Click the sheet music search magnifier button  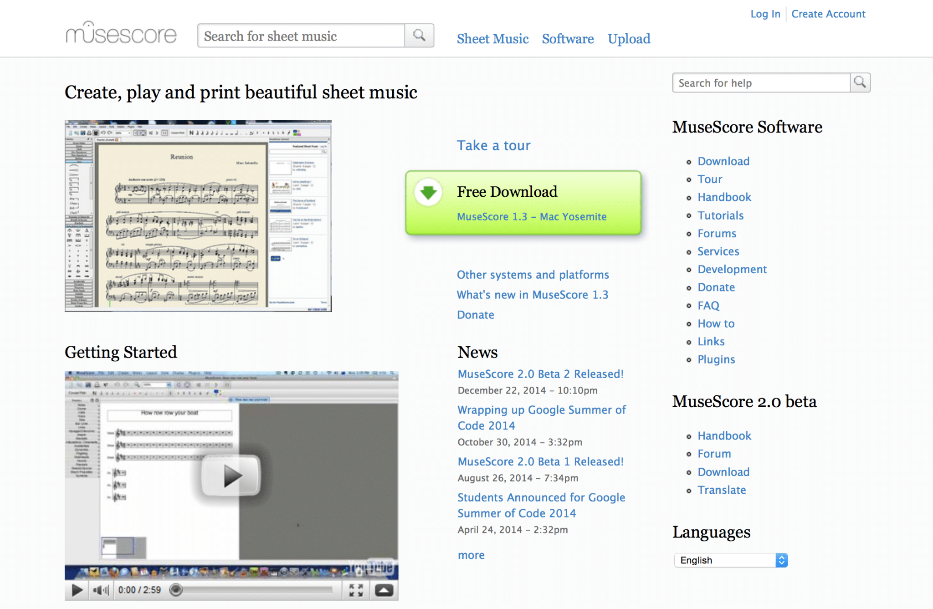[419, 36]
